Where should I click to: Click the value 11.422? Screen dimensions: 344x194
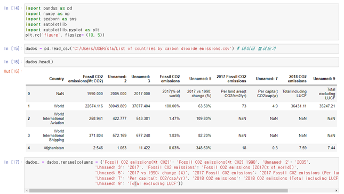tap(145, 148)
